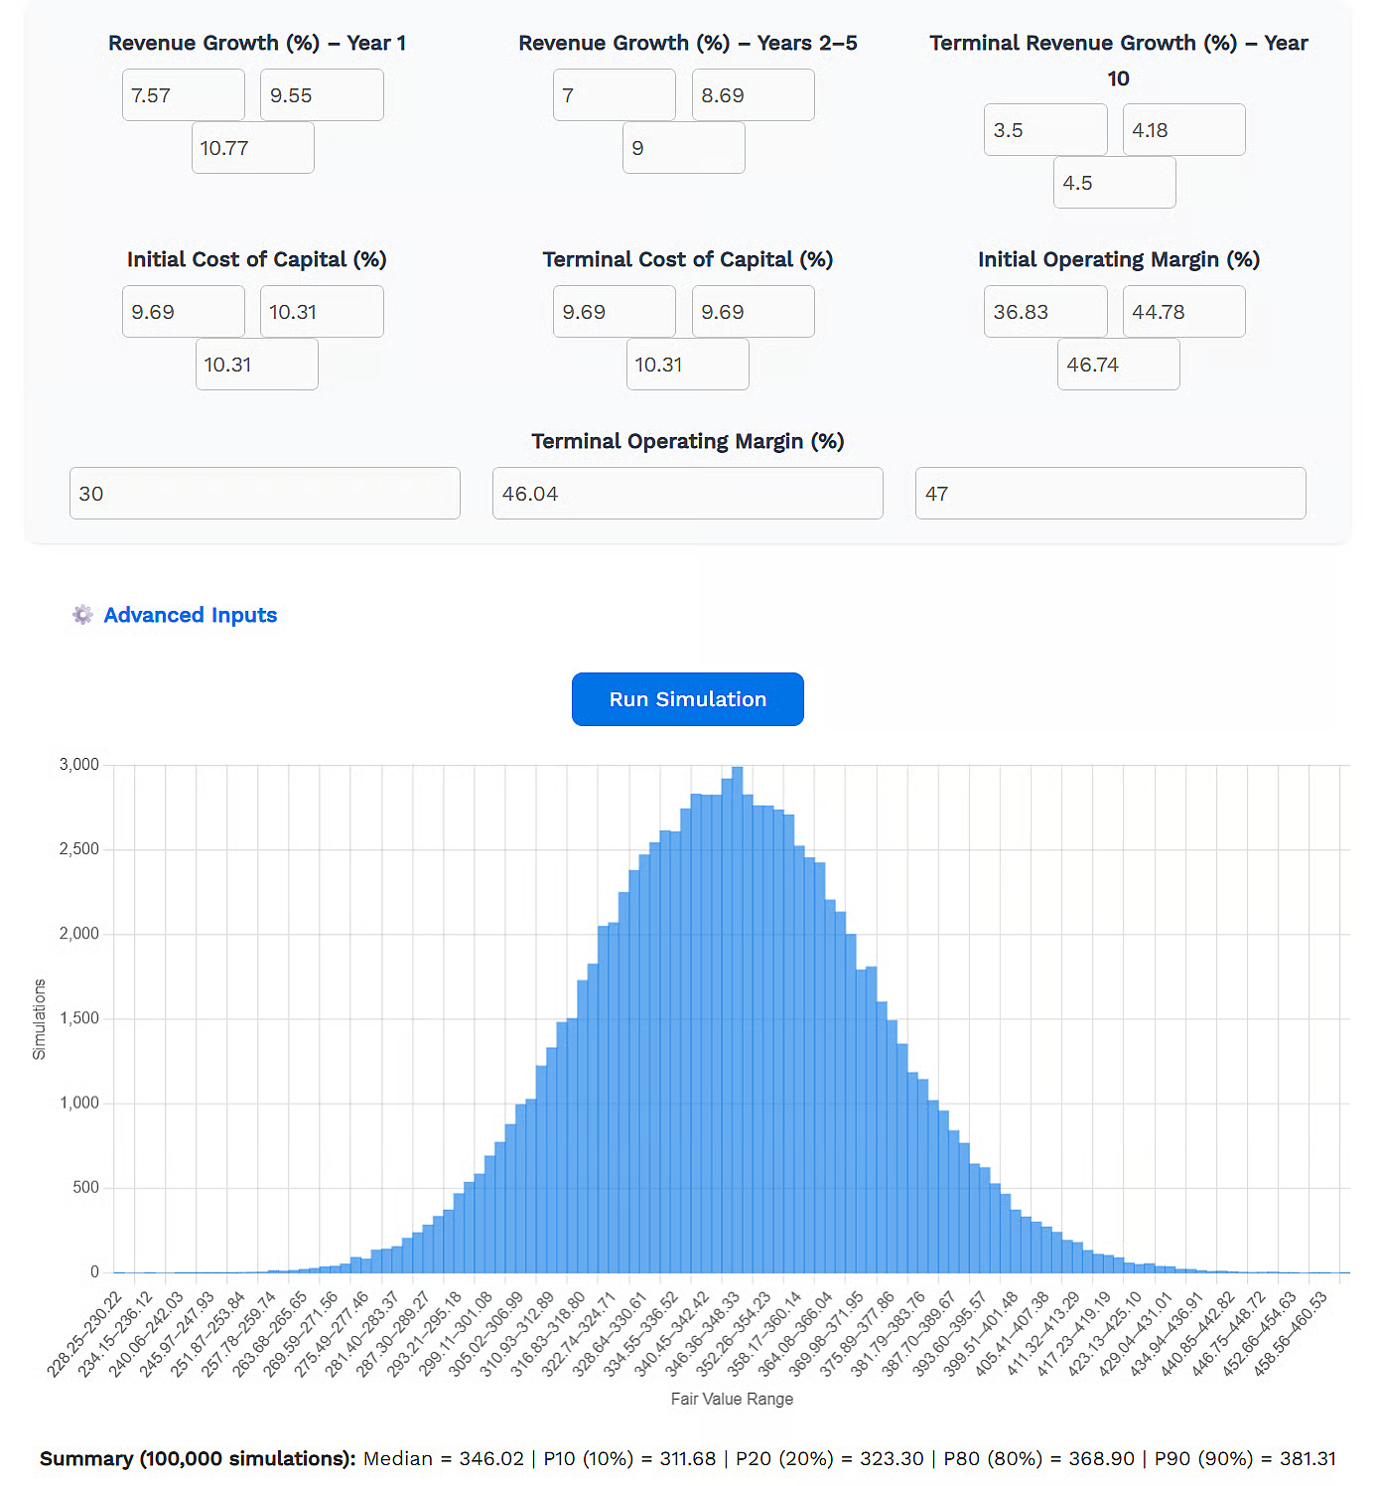Edit the Terminal Operating Margin field showing 47
Screen dimensions: 1378x1486
[1110, 494]
